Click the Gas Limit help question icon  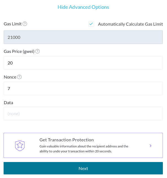point(25,24)
